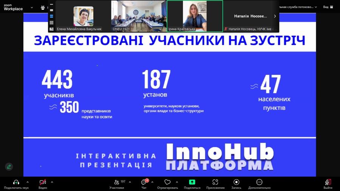340x191 pixels.
Task: Open the Zoom Workplace dropdown chevron
Action: coord(32,8)
